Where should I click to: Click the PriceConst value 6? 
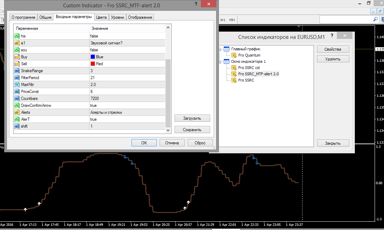point(127,92)
